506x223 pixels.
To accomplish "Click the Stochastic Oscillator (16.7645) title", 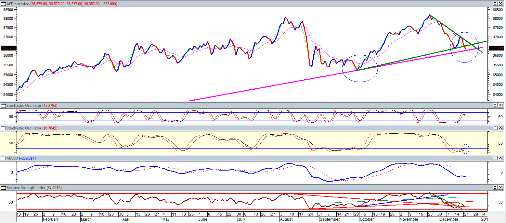I will 32,128.
